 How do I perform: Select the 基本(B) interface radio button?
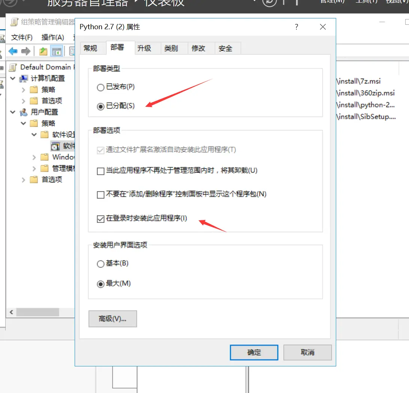click(x=101, y=264)
